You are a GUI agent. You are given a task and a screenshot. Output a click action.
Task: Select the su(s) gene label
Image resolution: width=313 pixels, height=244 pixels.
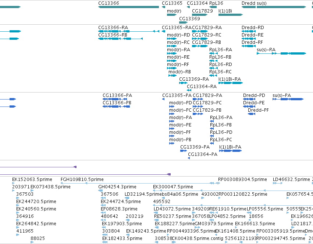click(262, 3)
